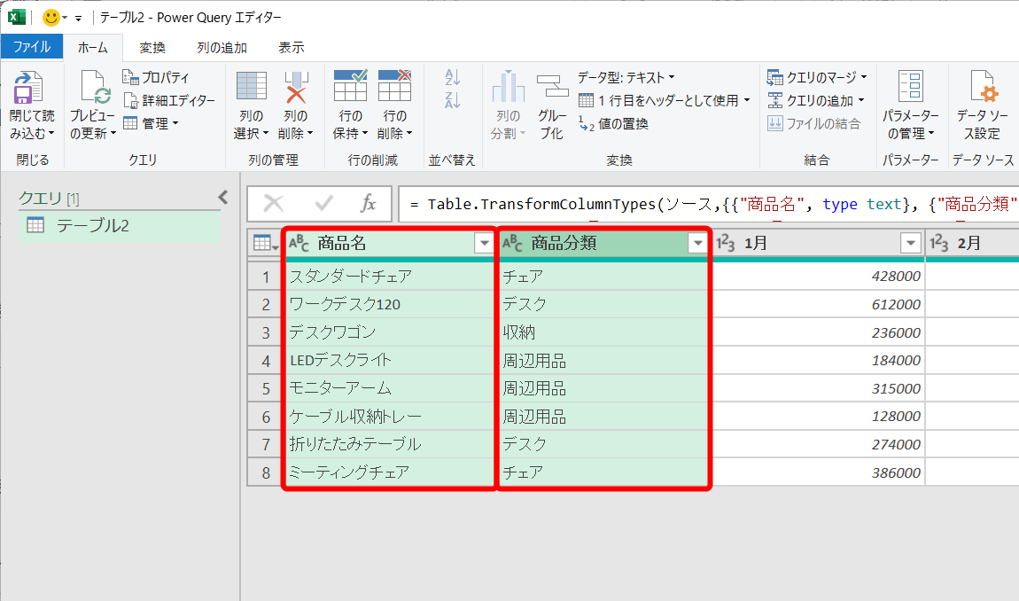This screenshot has width=1019, height=601.
Task: Select cell 収納 in 商品分類
Action: click(603, 332)
